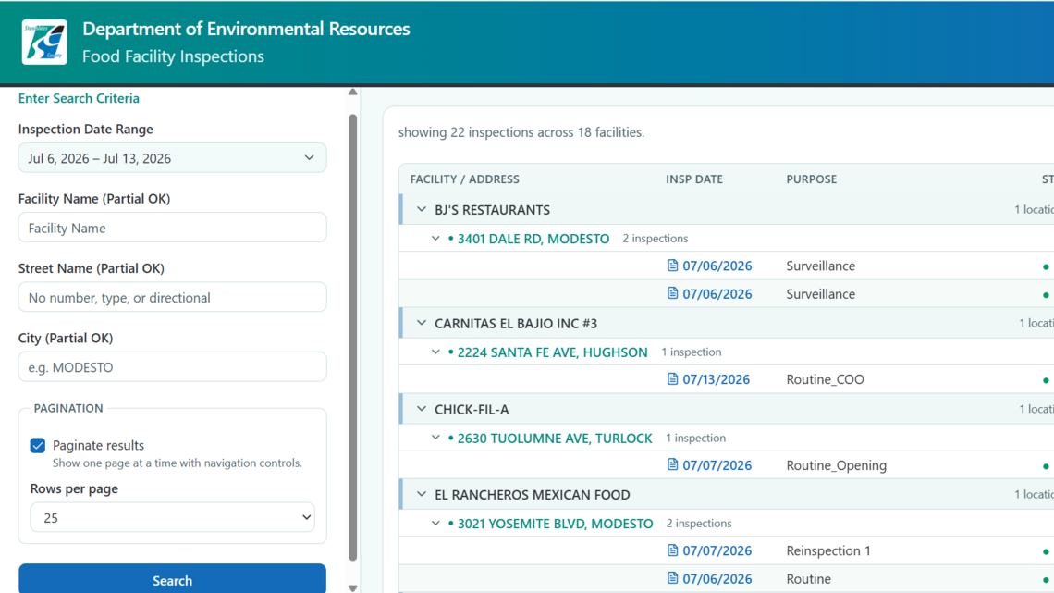The width and height of the screenshot is (1054, 593).
Task: Open the 3021 YOSEMITE BLVD, MODESTO address link
Action: [x=556, y=524]
